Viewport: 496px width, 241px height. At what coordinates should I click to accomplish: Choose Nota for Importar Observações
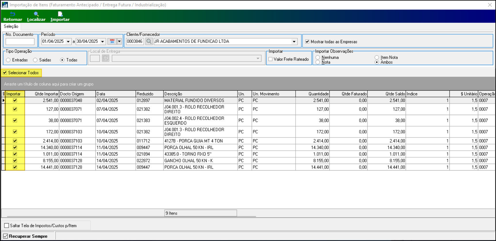[x=318, y=62]
